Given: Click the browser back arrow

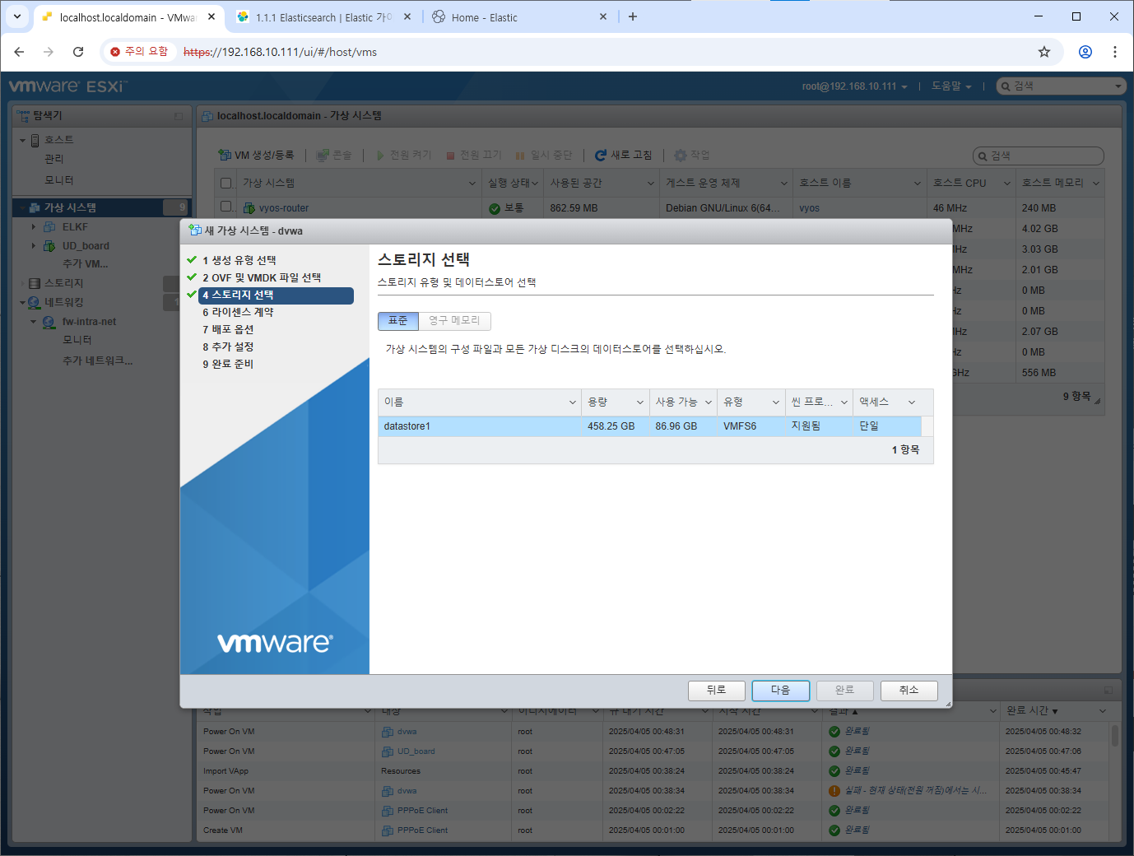Looking at the screenshot, I should (x=19, y=52).
